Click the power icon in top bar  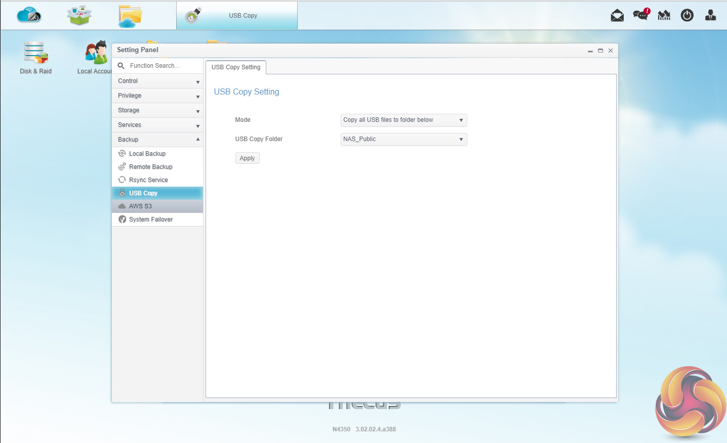pyautogui.click(x=687, y=15)
